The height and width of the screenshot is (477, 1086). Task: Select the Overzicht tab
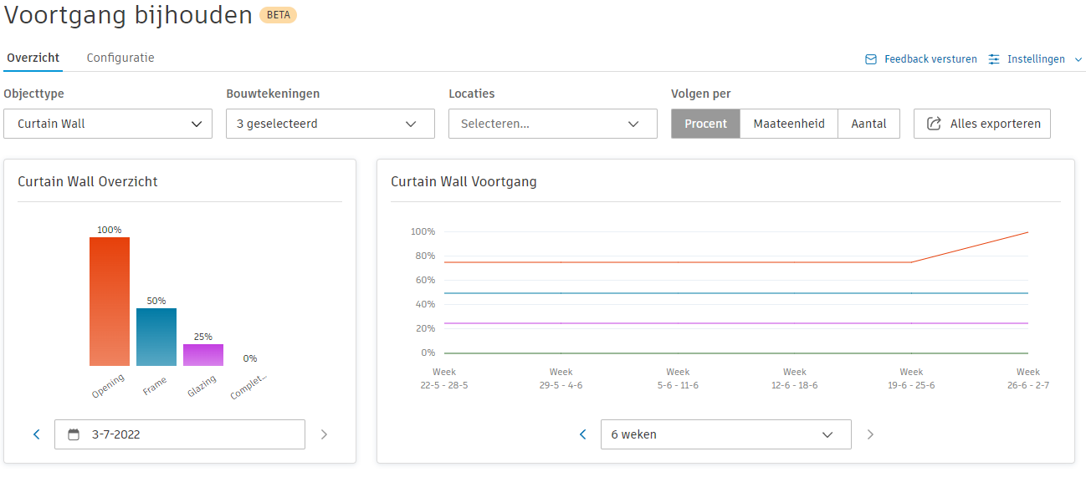[33, 58]
